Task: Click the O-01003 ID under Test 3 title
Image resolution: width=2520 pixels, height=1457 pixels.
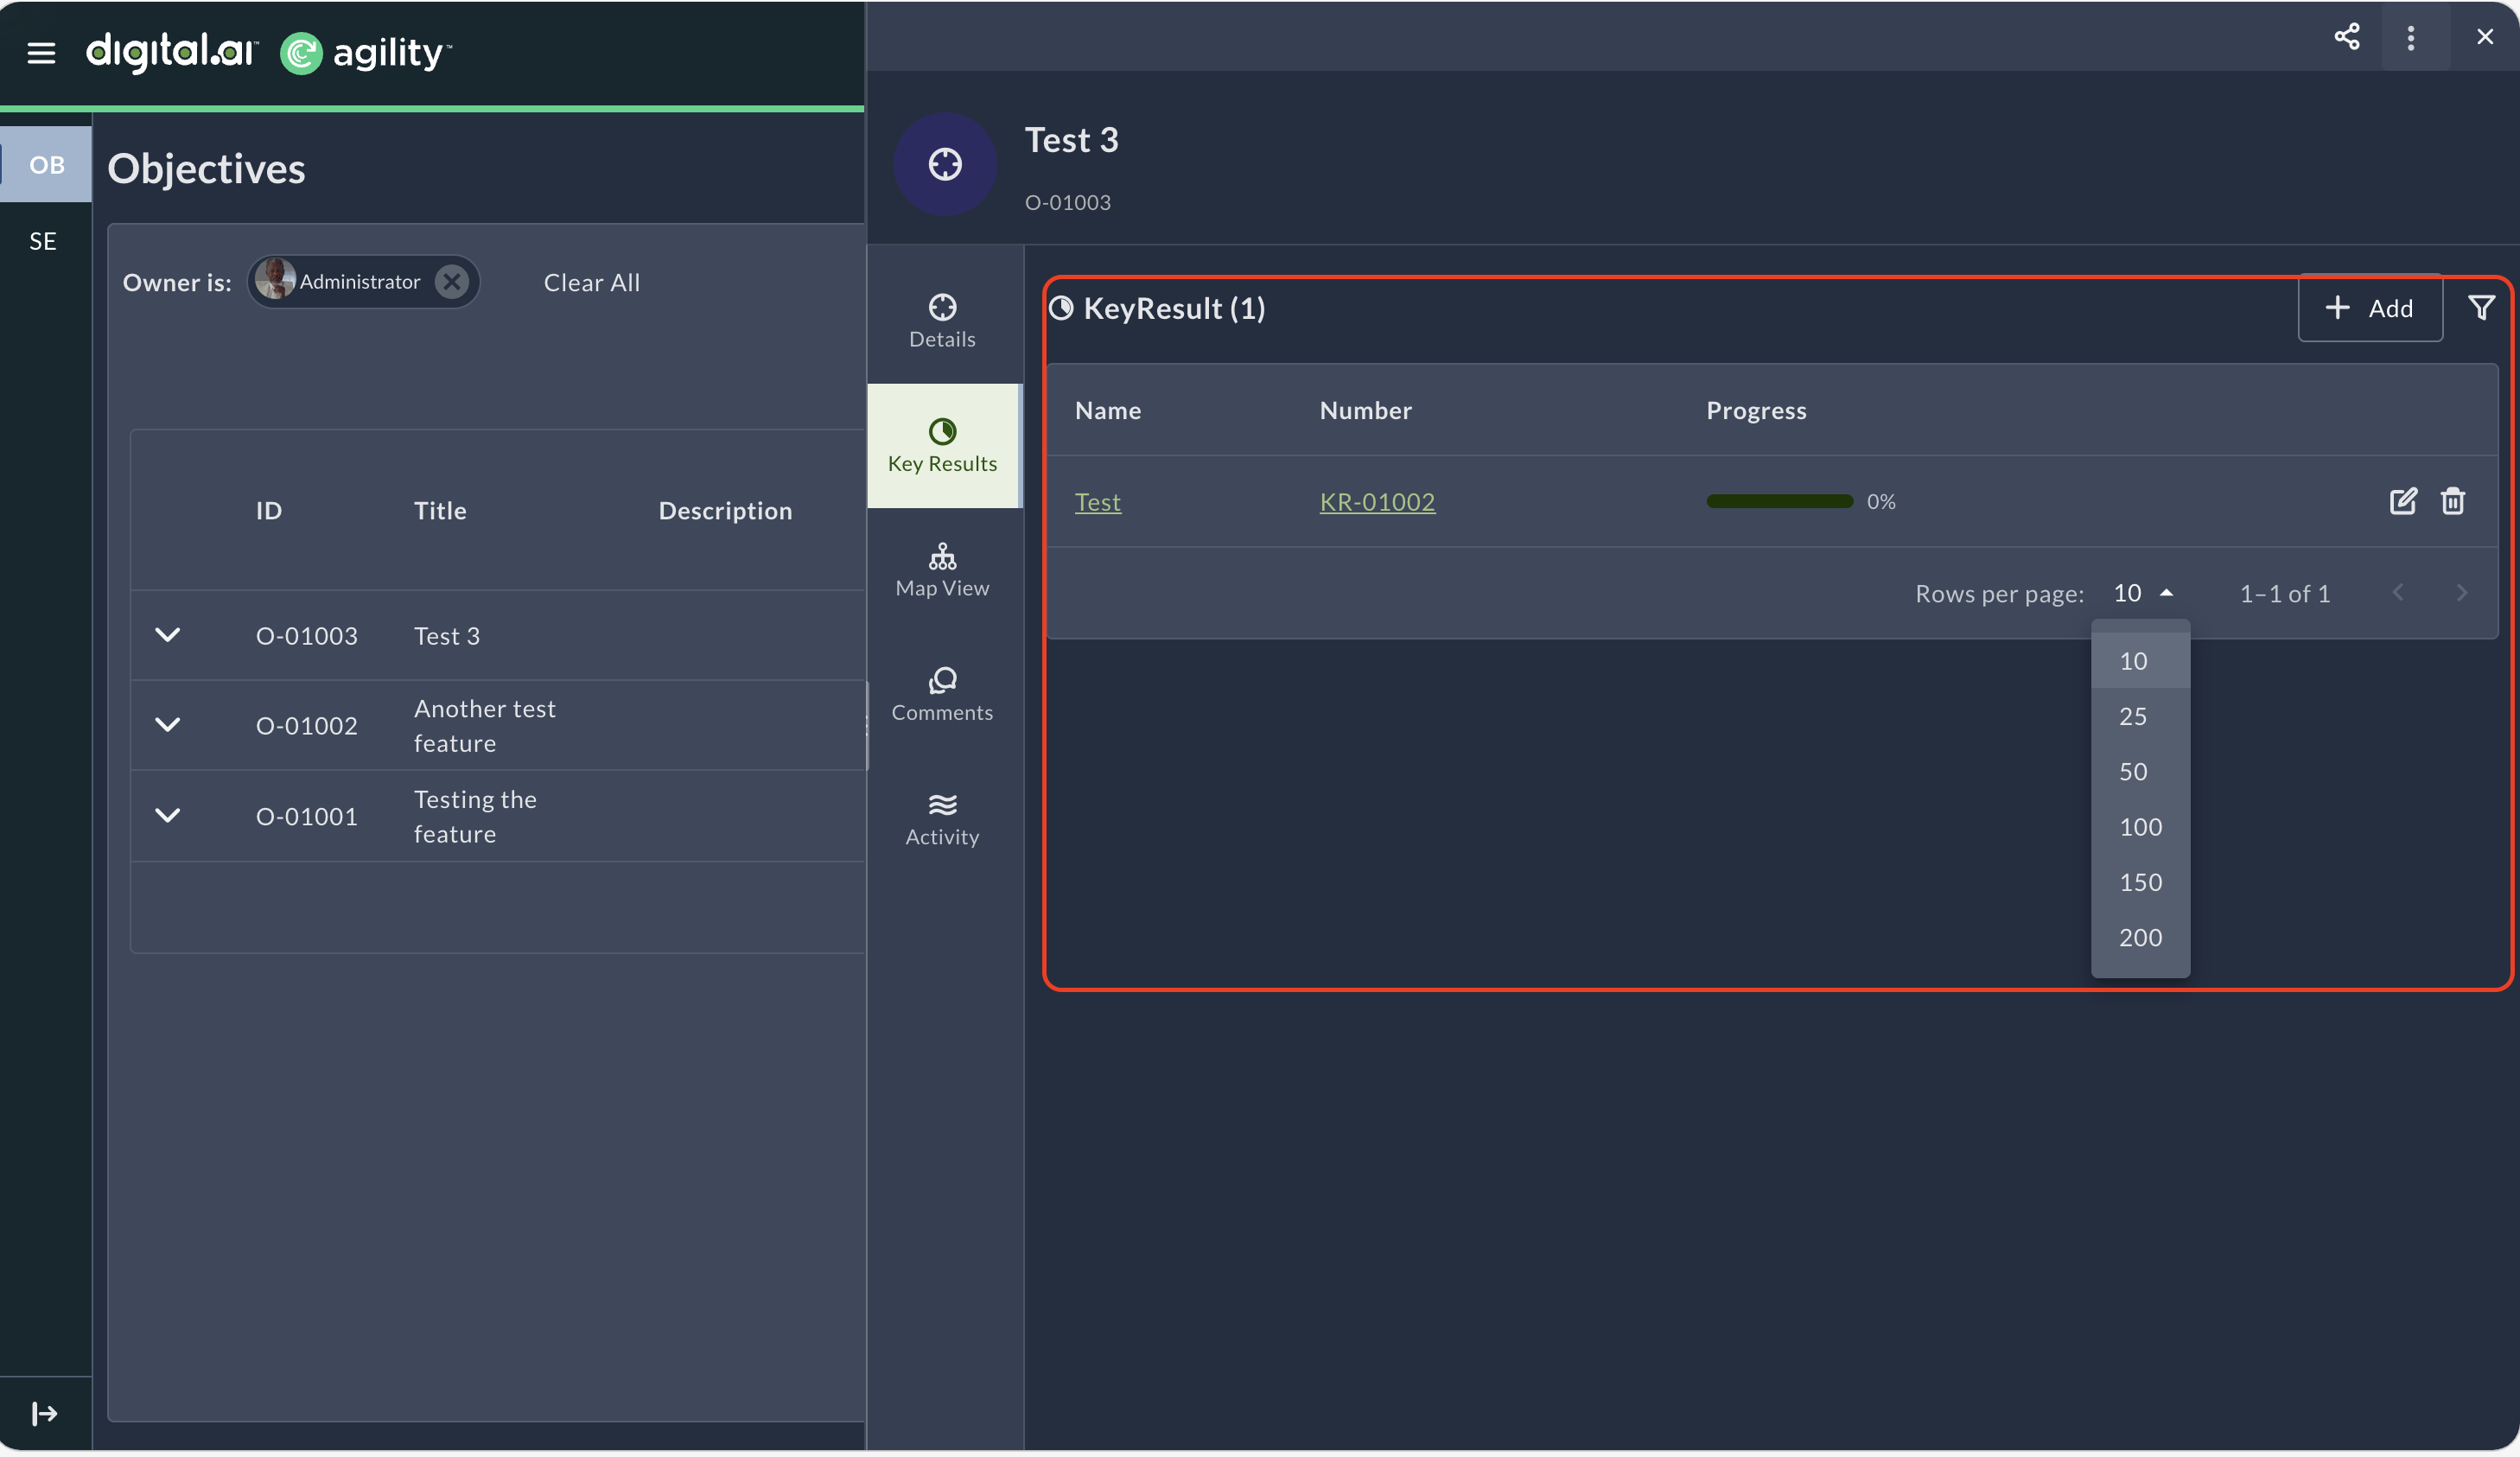Action: [1068, 202]
